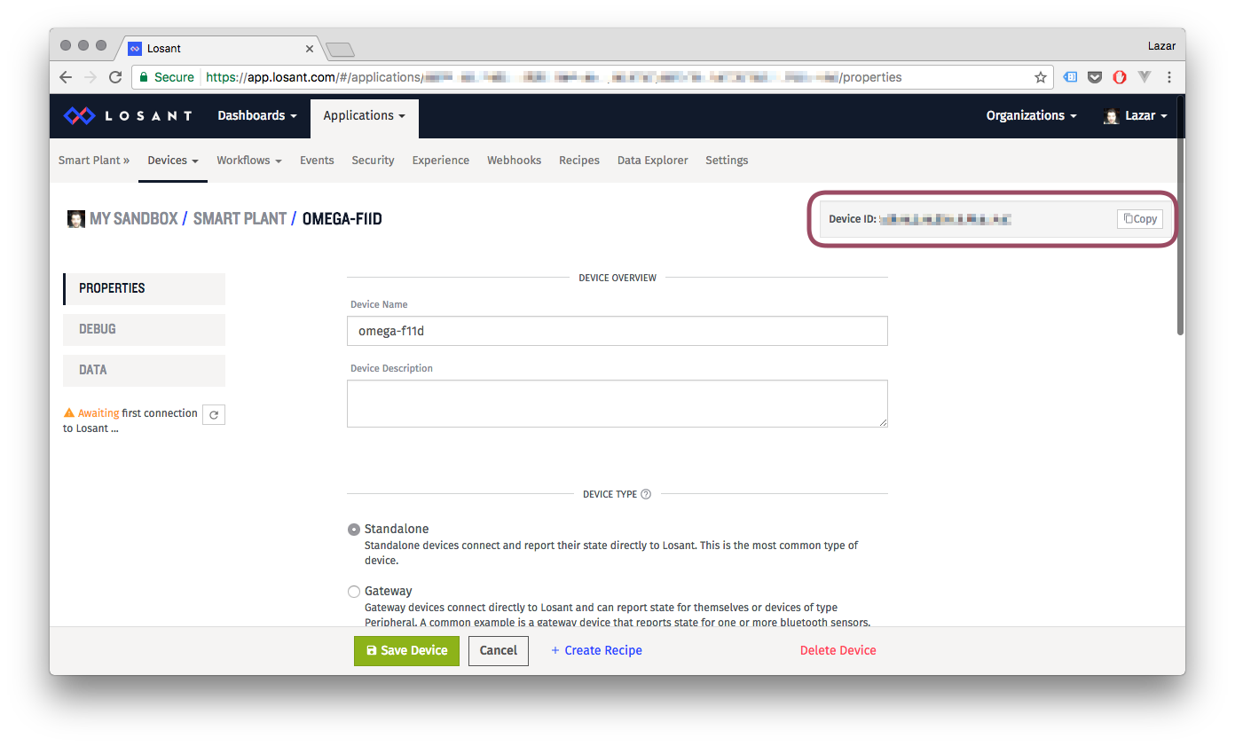Open Recipes section
This screenshot has height=746, width=1235.
tap(579, 161)
